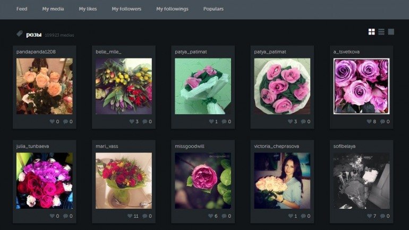409x230 pixels.
Task: Open julia_tunbaeva's profile link
Action: tap(33, 146)
